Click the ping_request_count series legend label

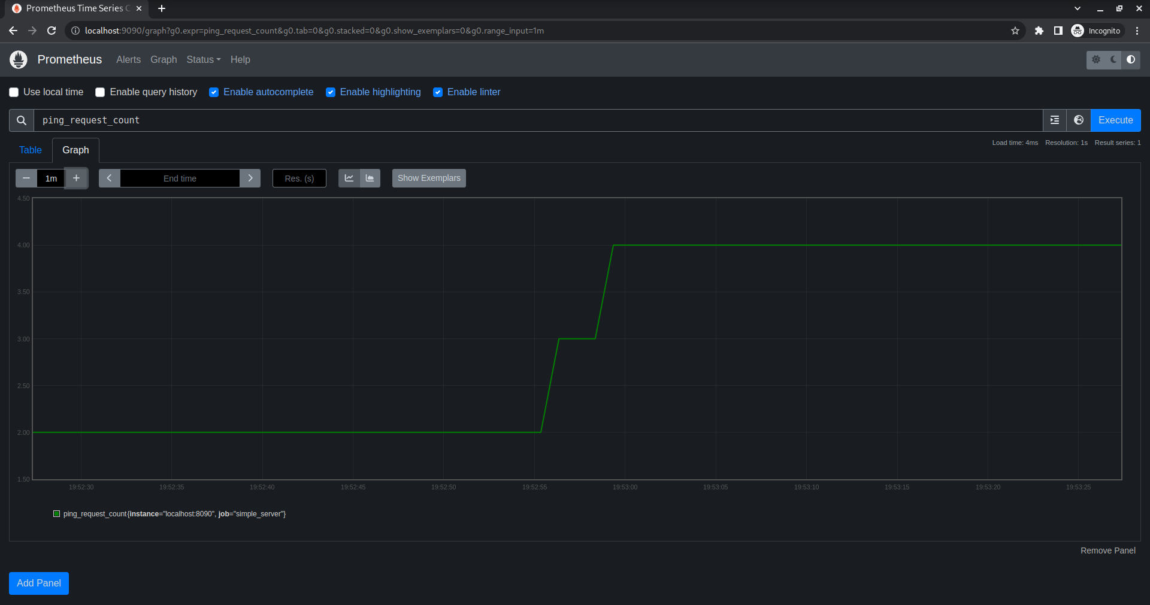174,514
